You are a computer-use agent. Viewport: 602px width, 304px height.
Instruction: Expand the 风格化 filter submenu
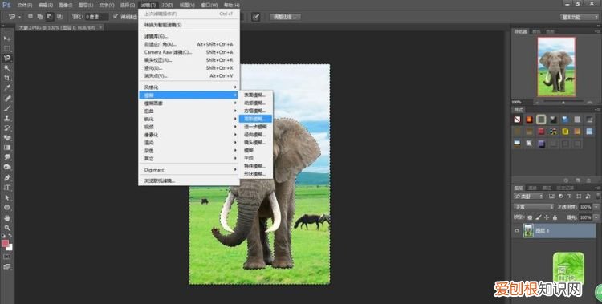click(x=189, y=87)
